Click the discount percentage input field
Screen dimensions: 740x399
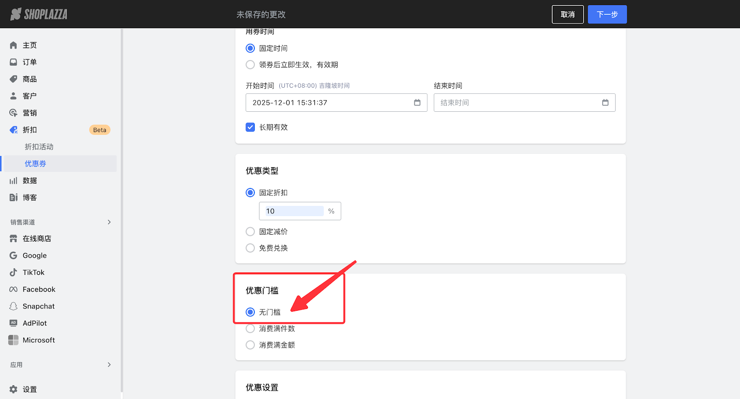pyautogui.click(x=294, y=211)
